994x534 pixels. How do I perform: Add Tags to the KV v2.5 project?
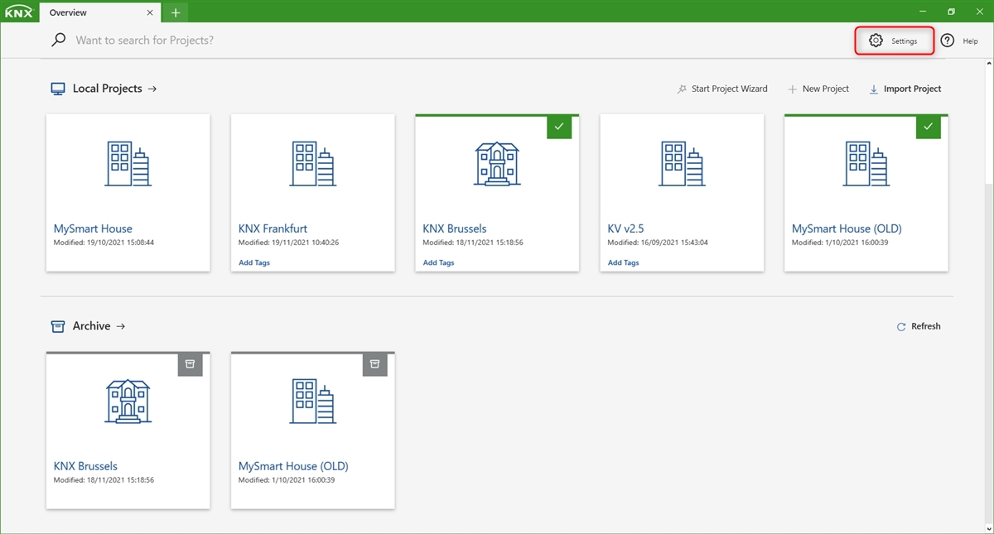[x=623, y=262]
